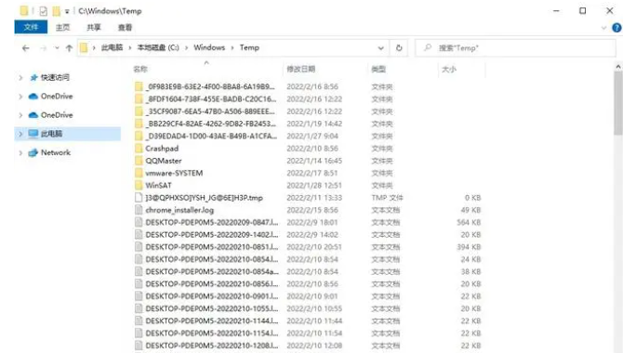Expand the 快速访问 tree node
The image size is (623, 353).
click(x=20, y=77)
